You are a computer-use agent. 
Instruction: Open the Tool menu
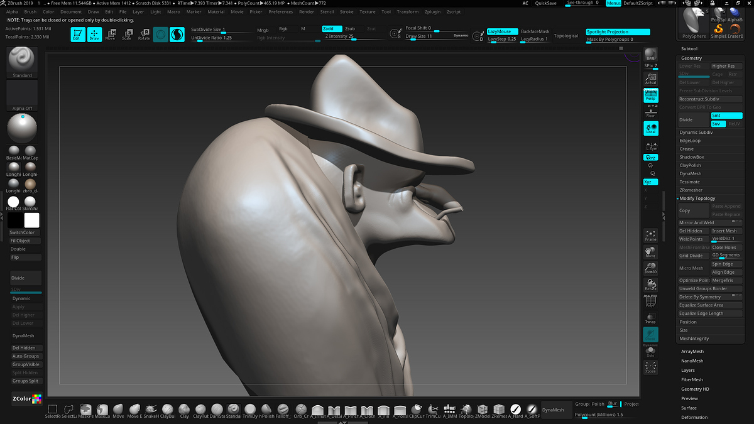click(x=386, y=12)
